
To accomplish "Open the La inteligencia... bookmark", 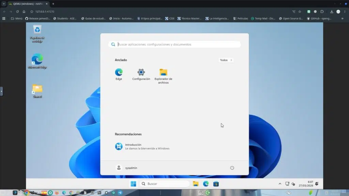I will click(x=217, y=18).
